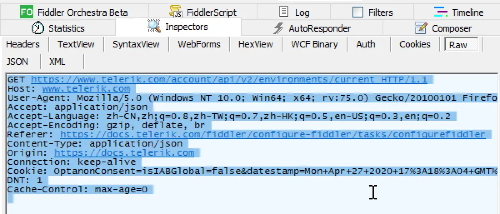
Task: Open the Timeline tab
Action: tap(457, 12)
